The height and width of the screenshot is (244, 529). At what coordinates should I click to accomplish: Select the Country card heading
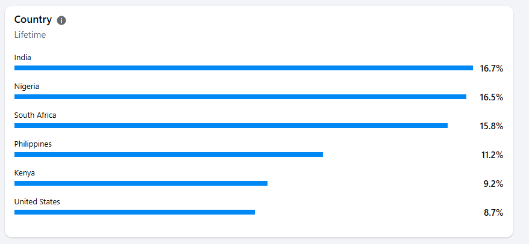pyautogui.click(x=33, y=20)
